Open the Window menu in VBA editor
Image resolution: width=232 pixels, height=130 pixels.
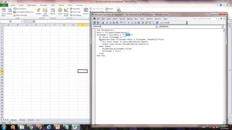(x=158, y=19)
